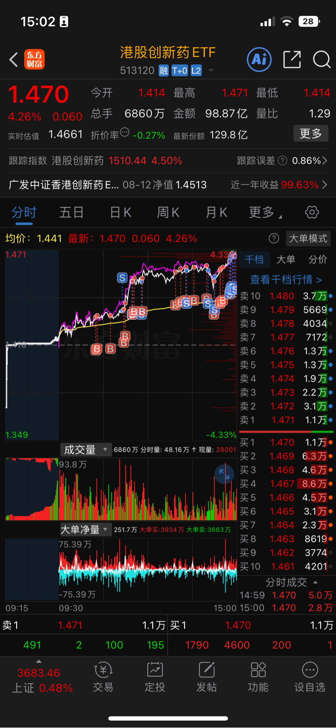Tap the back arrow icon
The height and width of the screenshot is (728, 336).
pos(14,60)
